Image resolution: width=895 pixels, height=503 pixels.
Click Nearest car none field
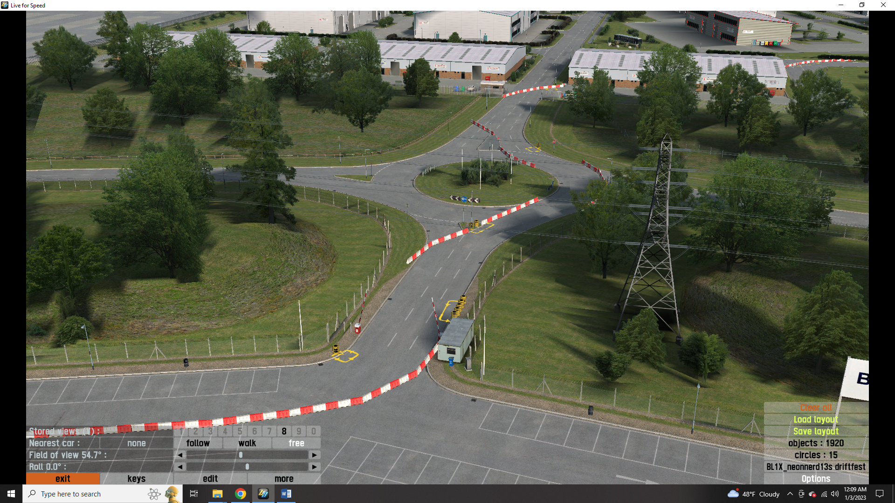tap(137, 443)
